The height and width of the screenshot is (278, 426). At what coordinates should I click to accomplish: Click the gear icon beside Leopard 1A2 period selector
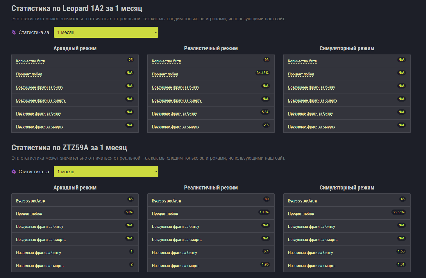point(14,32)
